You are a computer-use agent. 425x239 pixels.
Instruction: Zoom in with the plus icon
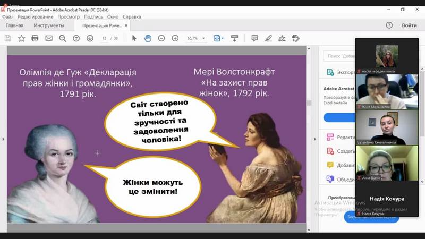click(x=175, y=38)
